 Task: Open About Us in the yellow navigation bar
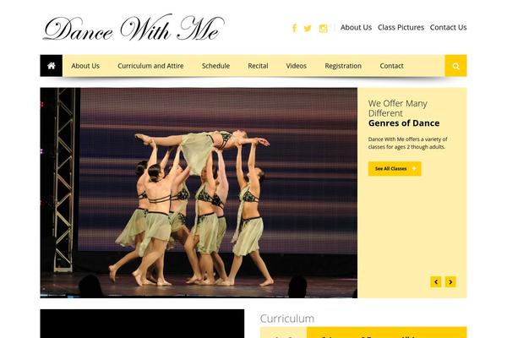click(85, 66)
